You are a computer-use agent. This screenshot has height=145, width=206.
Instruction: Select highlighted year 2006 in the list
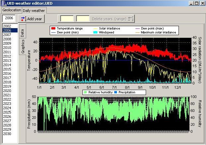(10, 30)
